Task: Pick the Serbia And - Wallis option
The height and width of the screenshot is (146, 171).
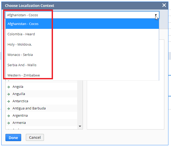Action: click(82, 65)
